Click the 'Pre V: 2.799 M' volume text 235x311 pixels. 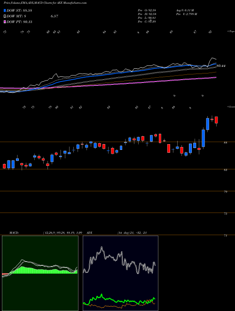(x=186, y=14)
